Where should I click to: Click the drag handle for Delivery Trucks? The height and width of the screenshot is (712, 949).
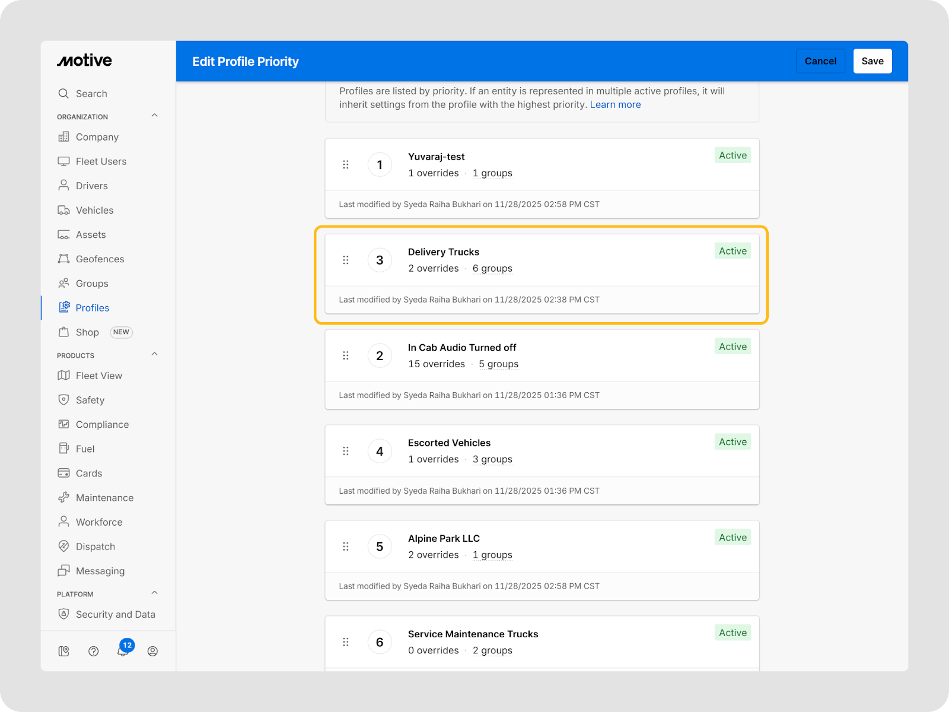[x=346, y=260]
